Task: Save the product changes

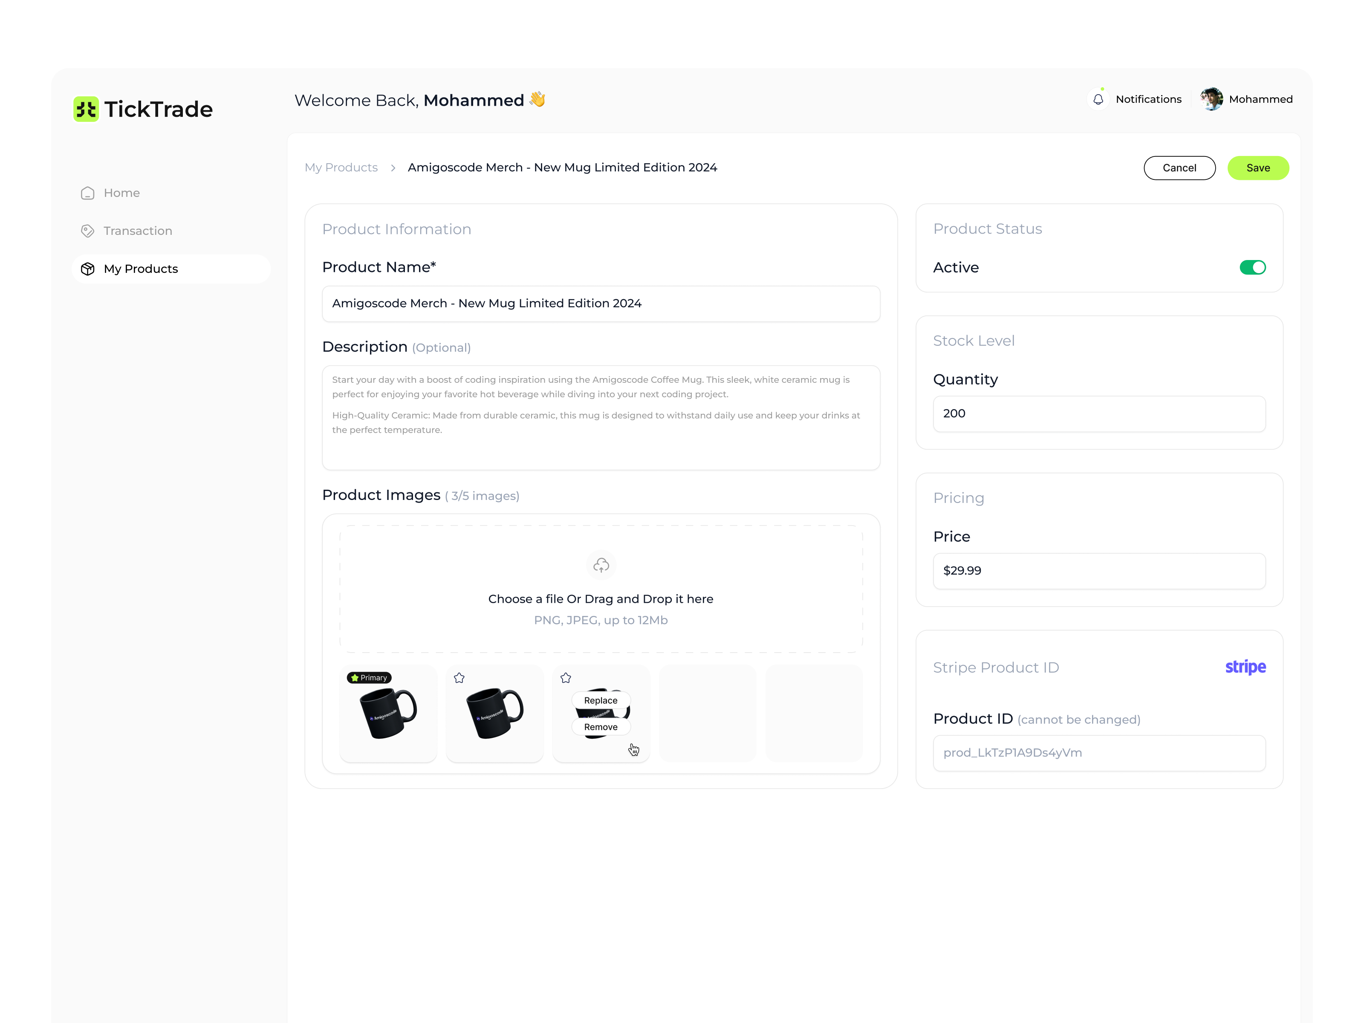Action: [1258, 168]
